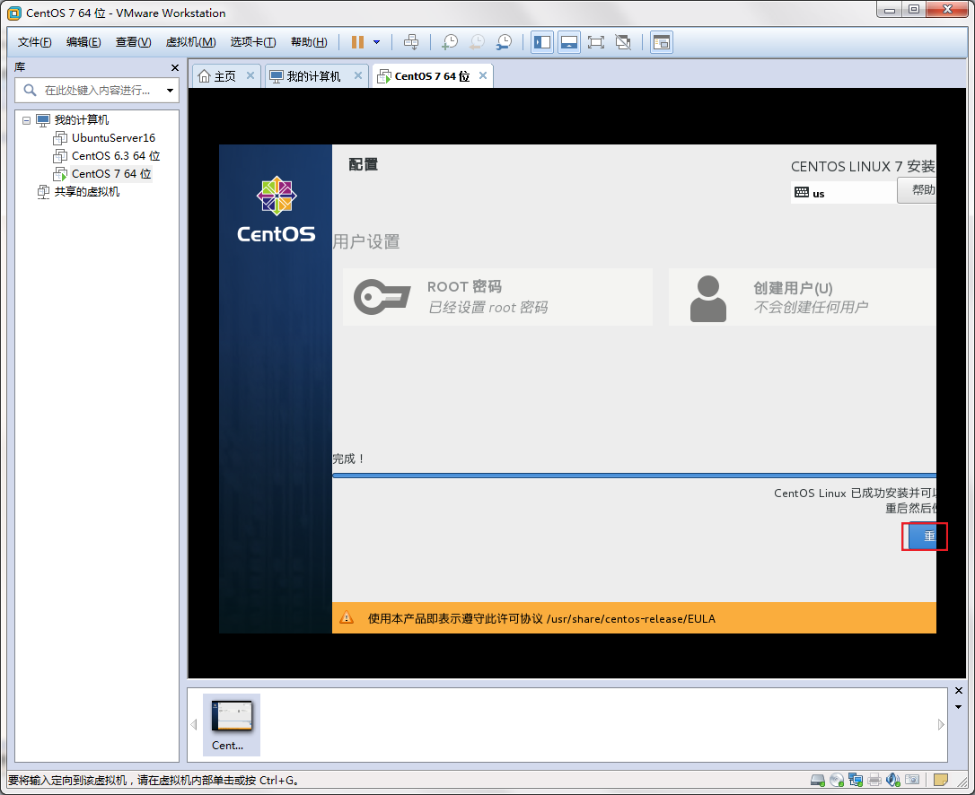Click the EULA warning bar
The height and width of the screenshot is (795, 975).
(x=634, y=618)
